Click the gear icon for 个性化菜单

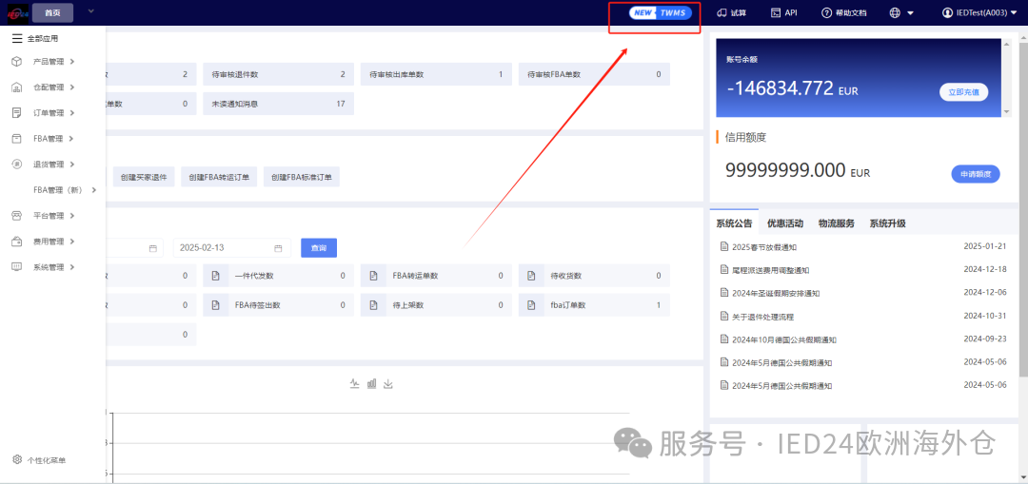tap(18, 459)
